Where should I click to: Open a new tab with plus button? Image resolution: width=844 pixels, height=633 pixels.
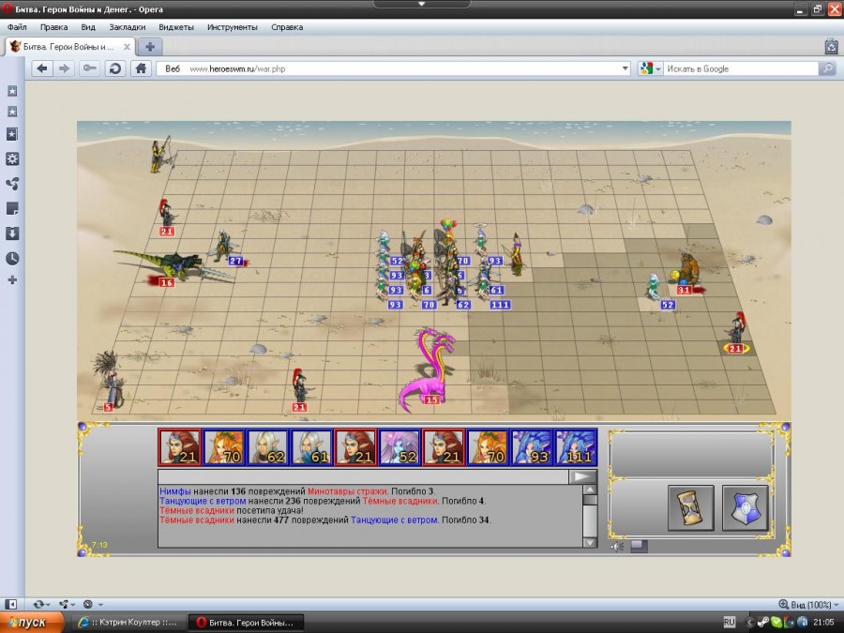[x=150, y=47]
